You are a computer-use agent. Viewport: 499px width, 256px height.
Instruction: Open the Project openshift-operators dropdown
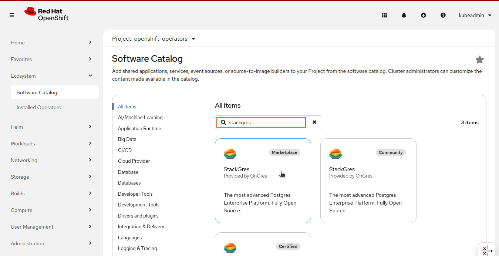[x=154, y=39]
